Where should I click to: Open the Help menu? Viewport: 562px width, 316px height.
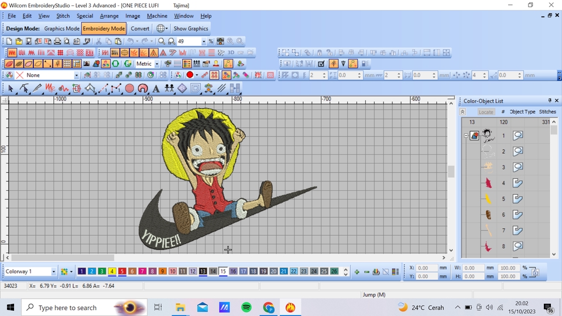point(205,16)
